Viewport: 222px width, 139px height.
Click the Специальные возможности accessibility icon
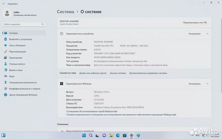6,82
